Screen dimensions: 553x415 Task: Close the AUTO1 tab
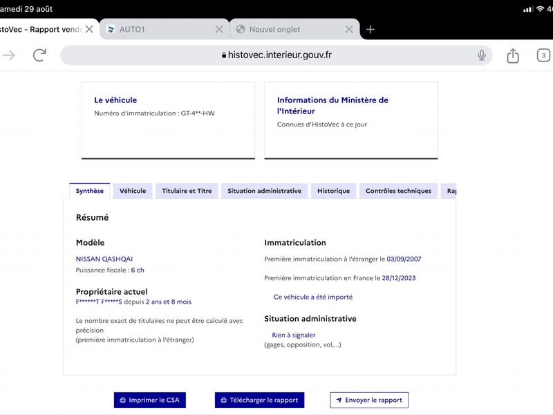click(219, 29)
